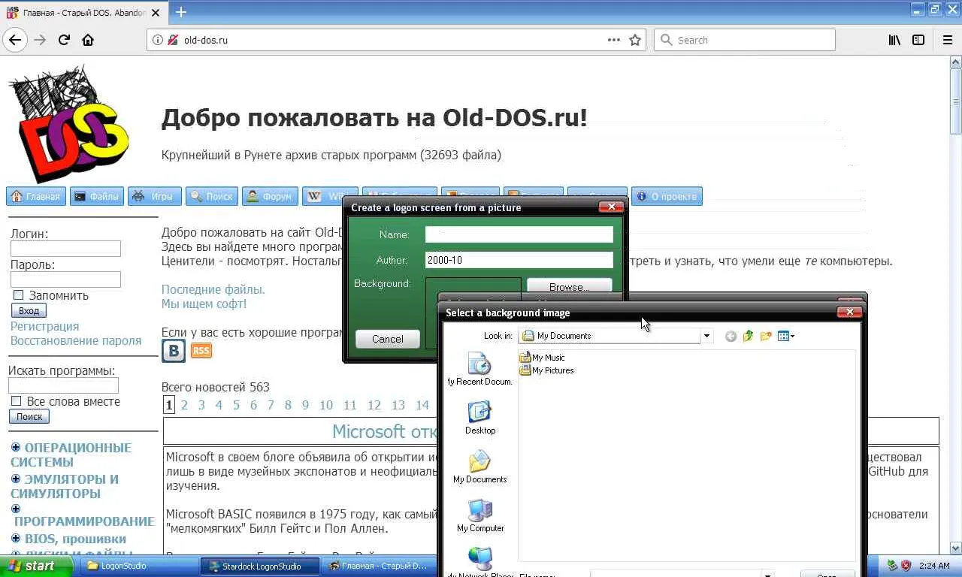Open the Восстановление пароля link
The width and height of the screenshot is (962, 577).
point(76,340)
